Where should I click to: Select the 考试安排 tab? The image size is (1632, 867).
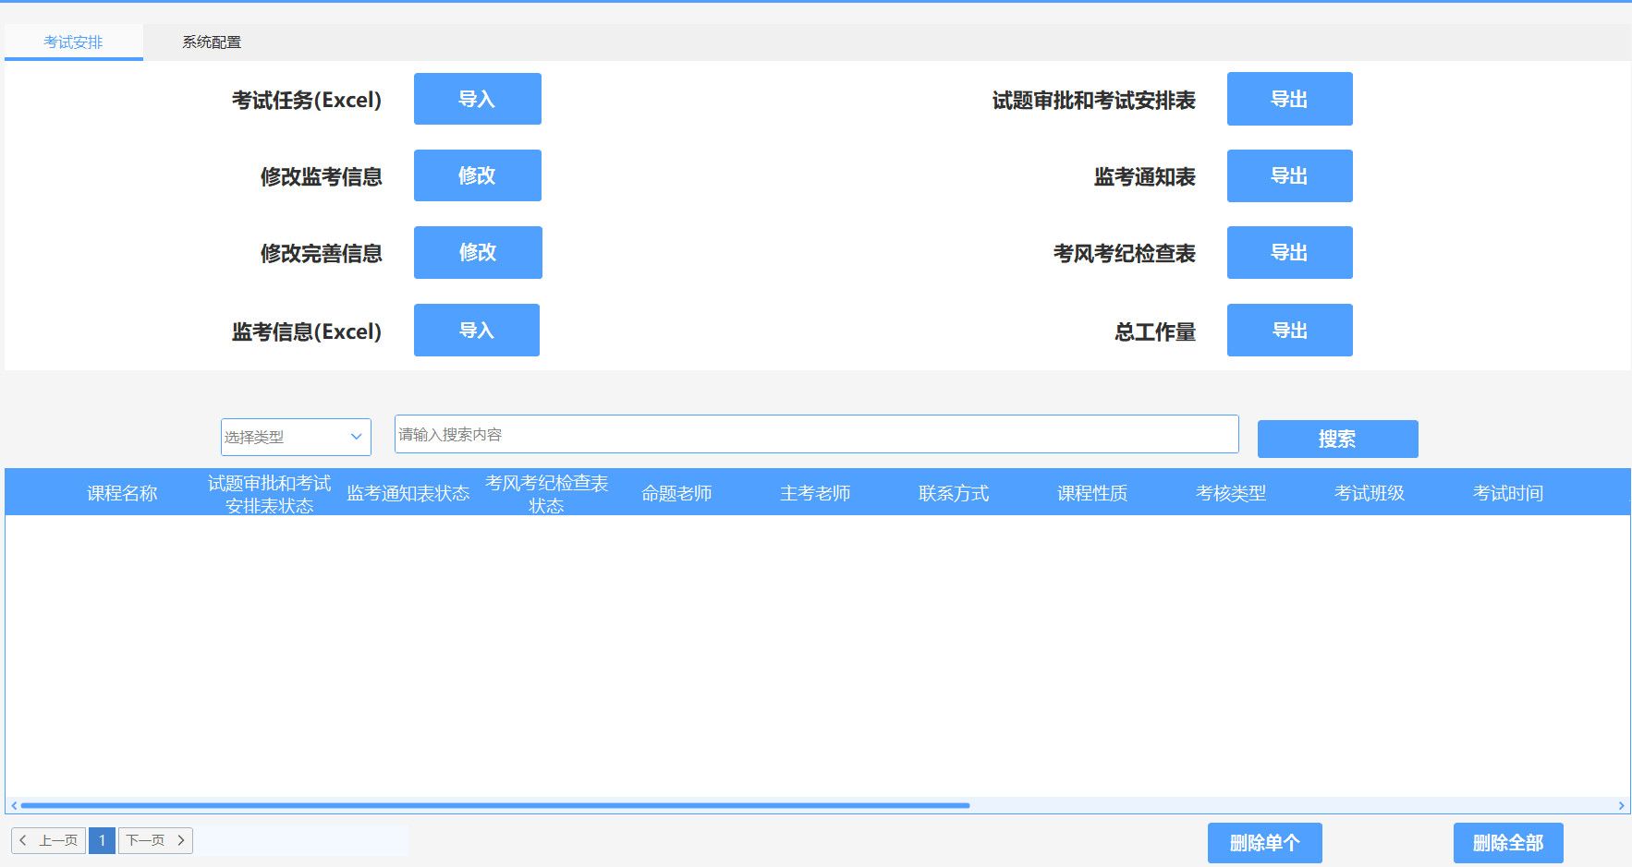pyautogui.click(x=73, y=42)
